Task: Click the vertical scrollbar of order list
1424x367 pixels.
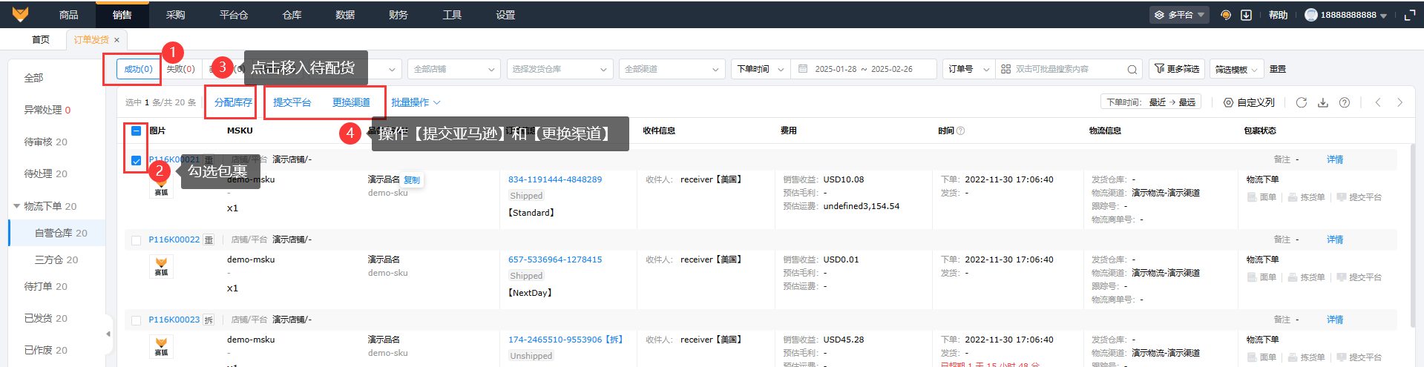Action: click(1412, 236)
